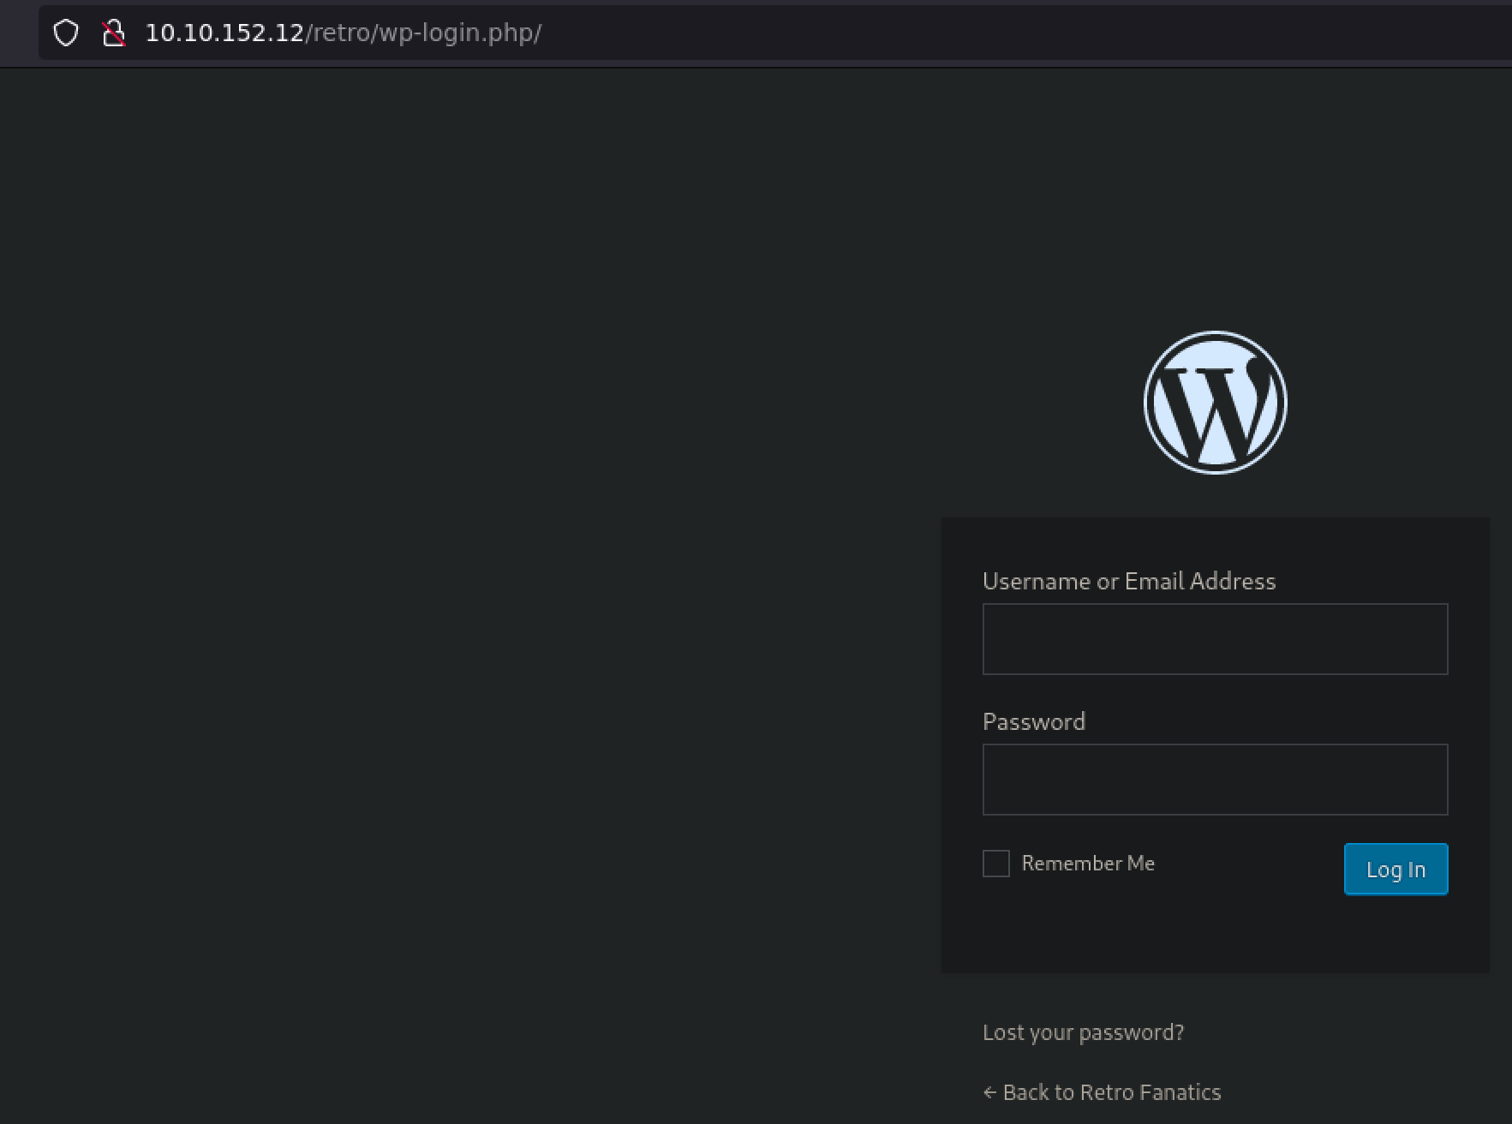Click the Password field label
1512x1124 pixels.
pos(1033,722)
